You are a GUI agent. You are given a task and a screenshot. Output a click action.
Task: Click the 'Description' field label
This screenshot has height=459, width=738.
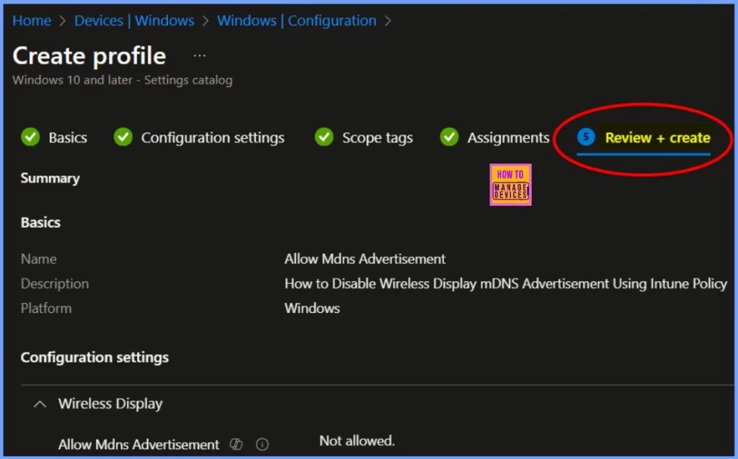55,283
